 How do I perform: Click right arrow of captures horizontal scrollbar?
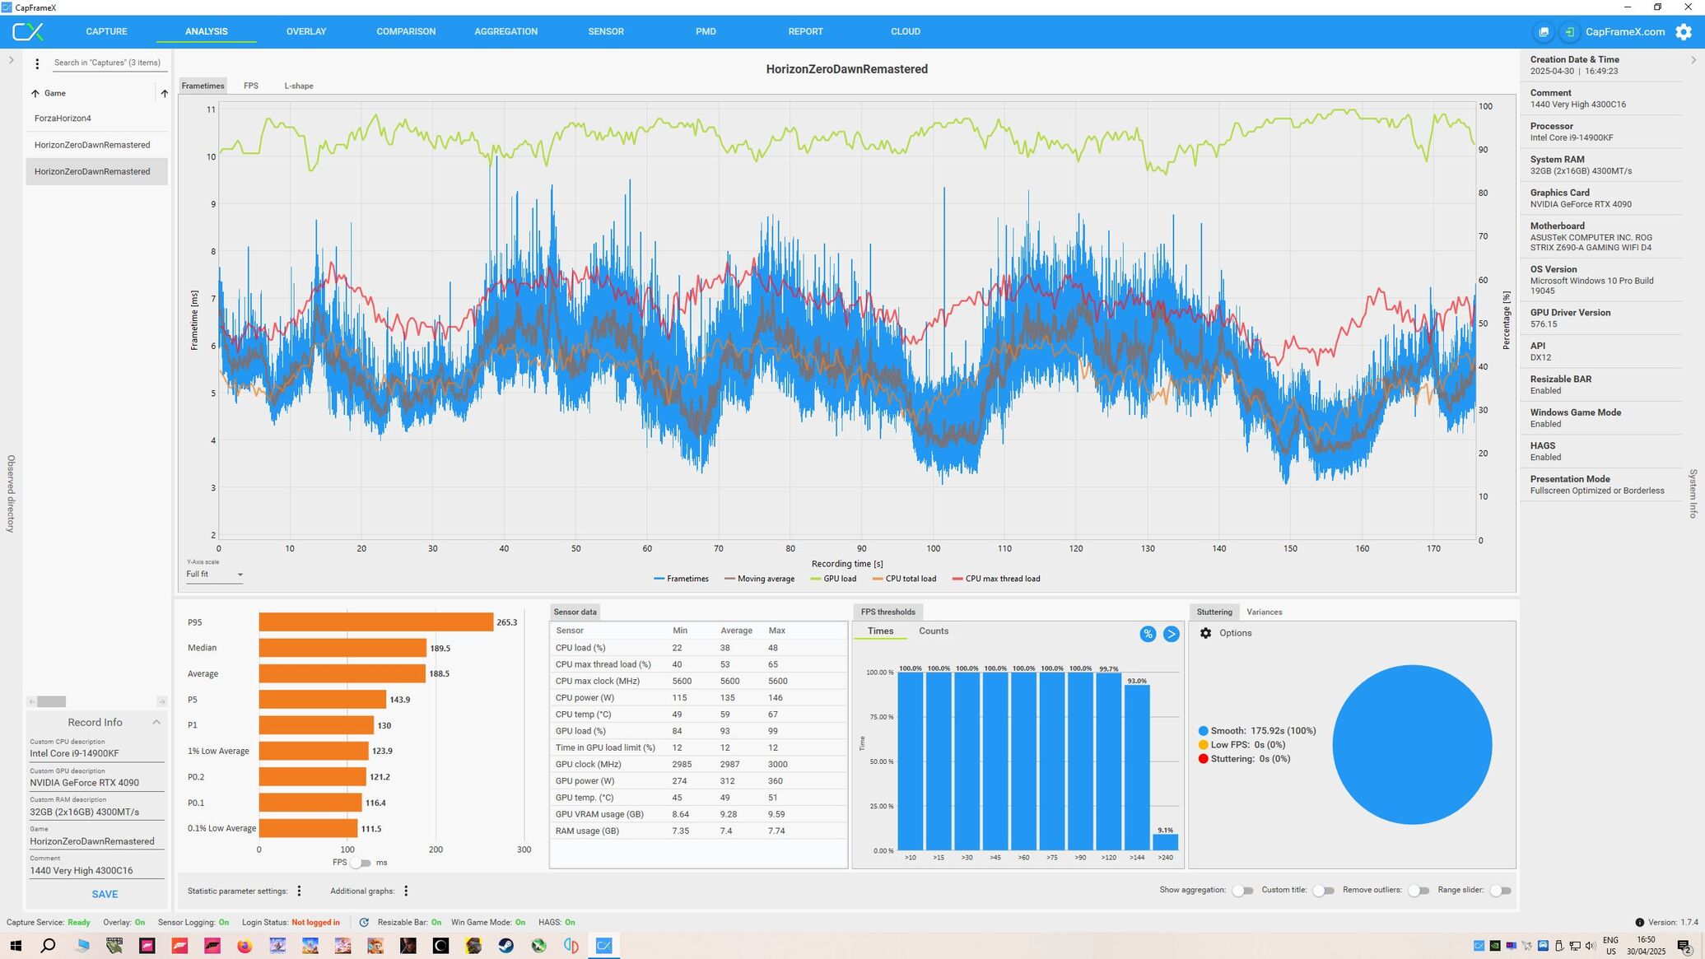pyautogui.click(x=161, y=702)
